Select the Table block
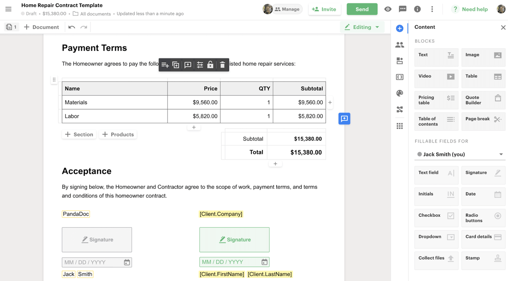The image size is (508, 281). pyautogui.click(x=483, y=79)
